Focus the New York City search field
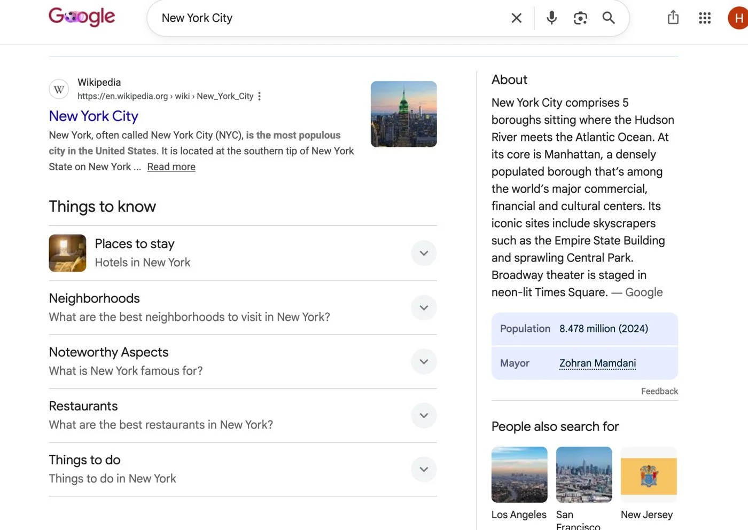The width and height of the screenshot is (748, 530). pos(331,18)
